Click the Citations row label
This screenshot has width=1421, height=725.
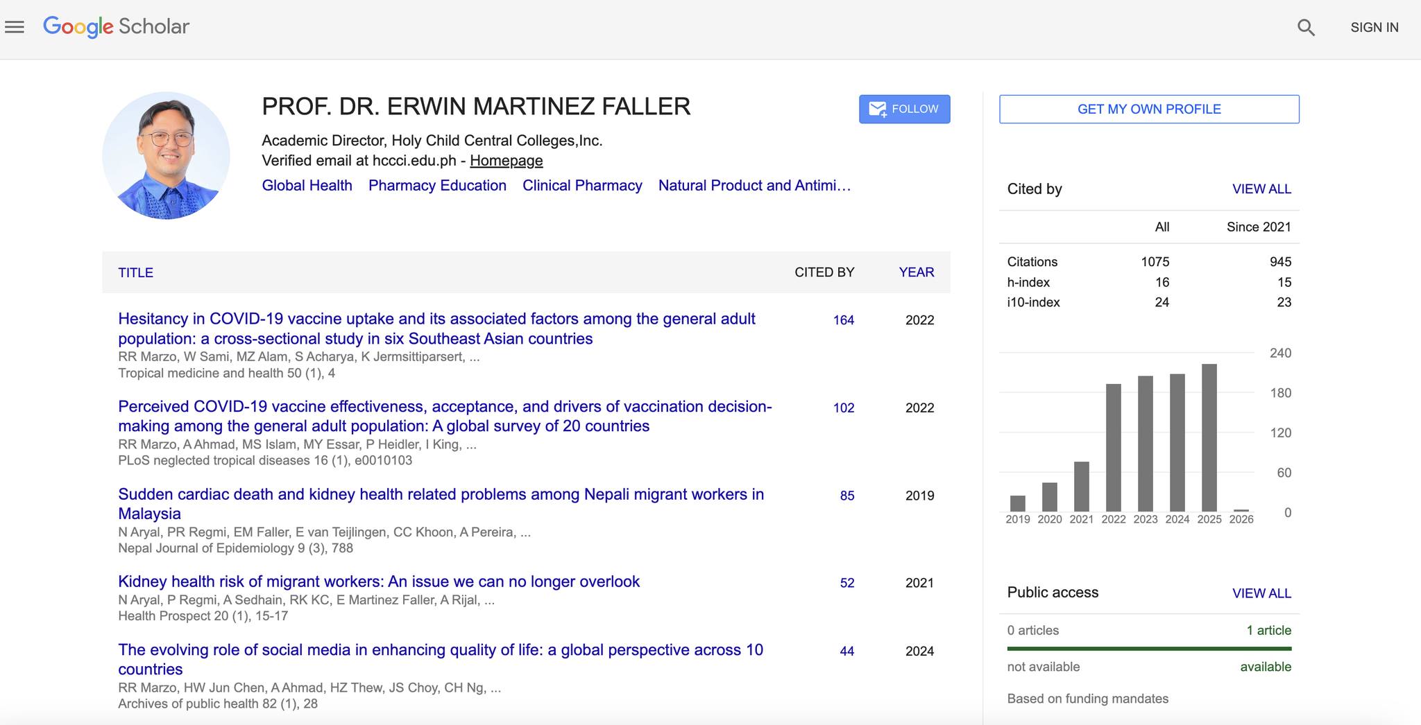point(1032,262)
